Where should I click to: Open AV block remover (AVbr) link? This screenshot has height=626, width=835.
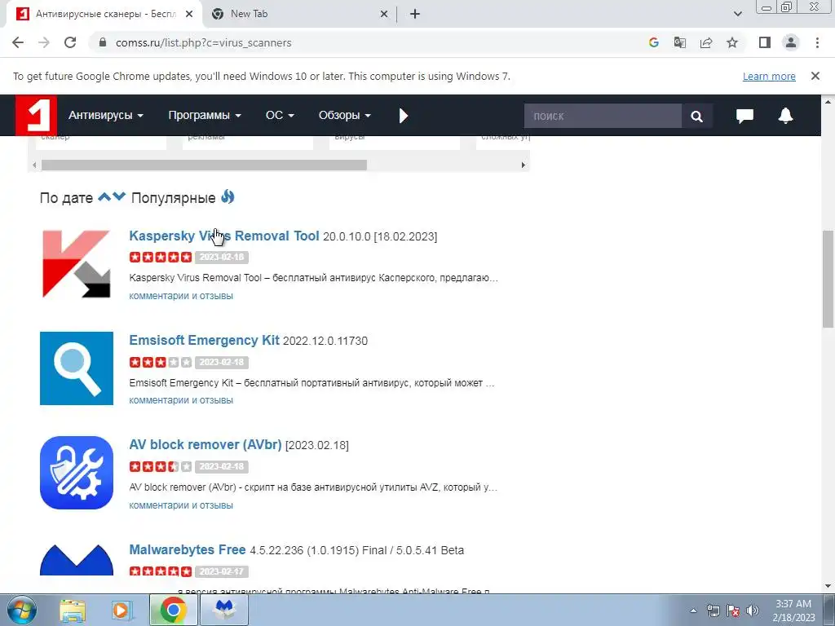tap(205, 444)
